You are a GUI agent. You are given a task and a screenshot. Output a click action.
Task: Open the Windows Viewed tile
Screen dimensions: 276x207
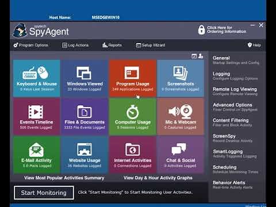click(85, 78)
